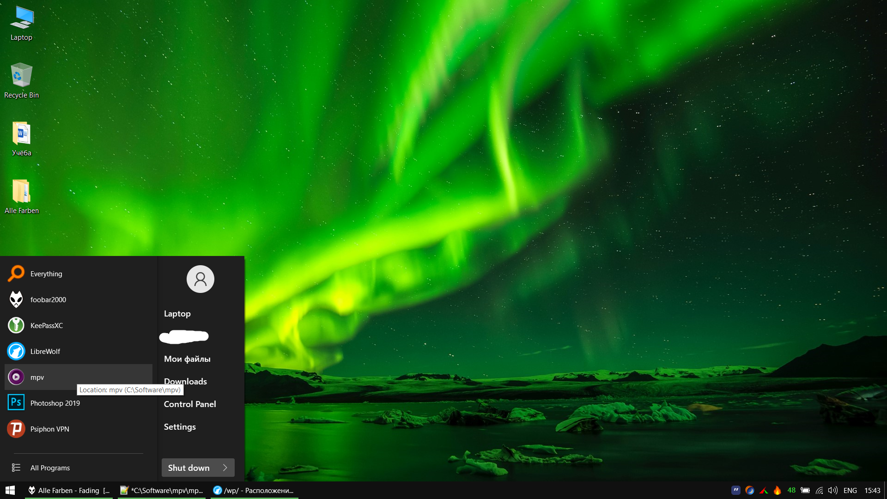
Task: Open the Control Panel menu entry
Action: [x=190, y=404]
